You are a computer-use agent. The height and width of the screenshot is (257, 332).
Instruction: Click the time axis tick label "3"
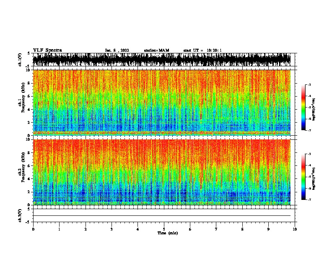[x=112, y=229]
